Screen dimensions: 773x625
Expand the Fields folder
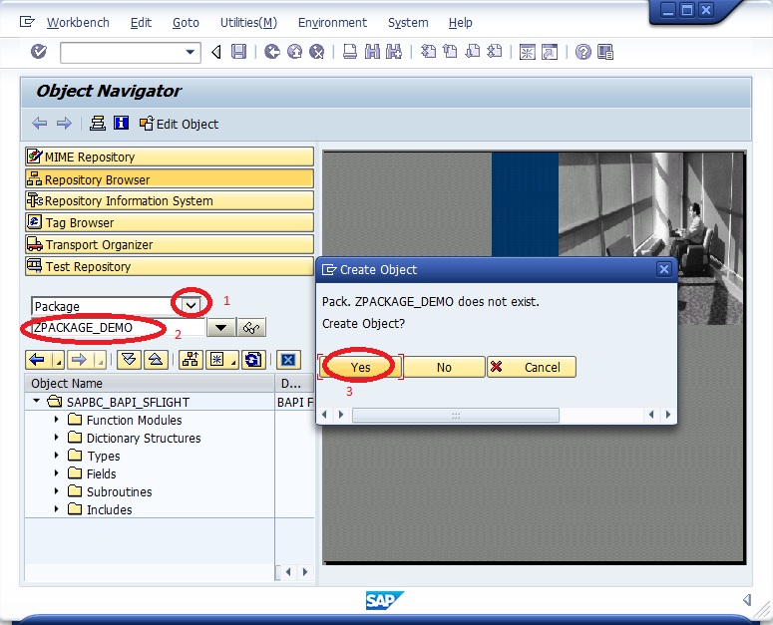56,473
